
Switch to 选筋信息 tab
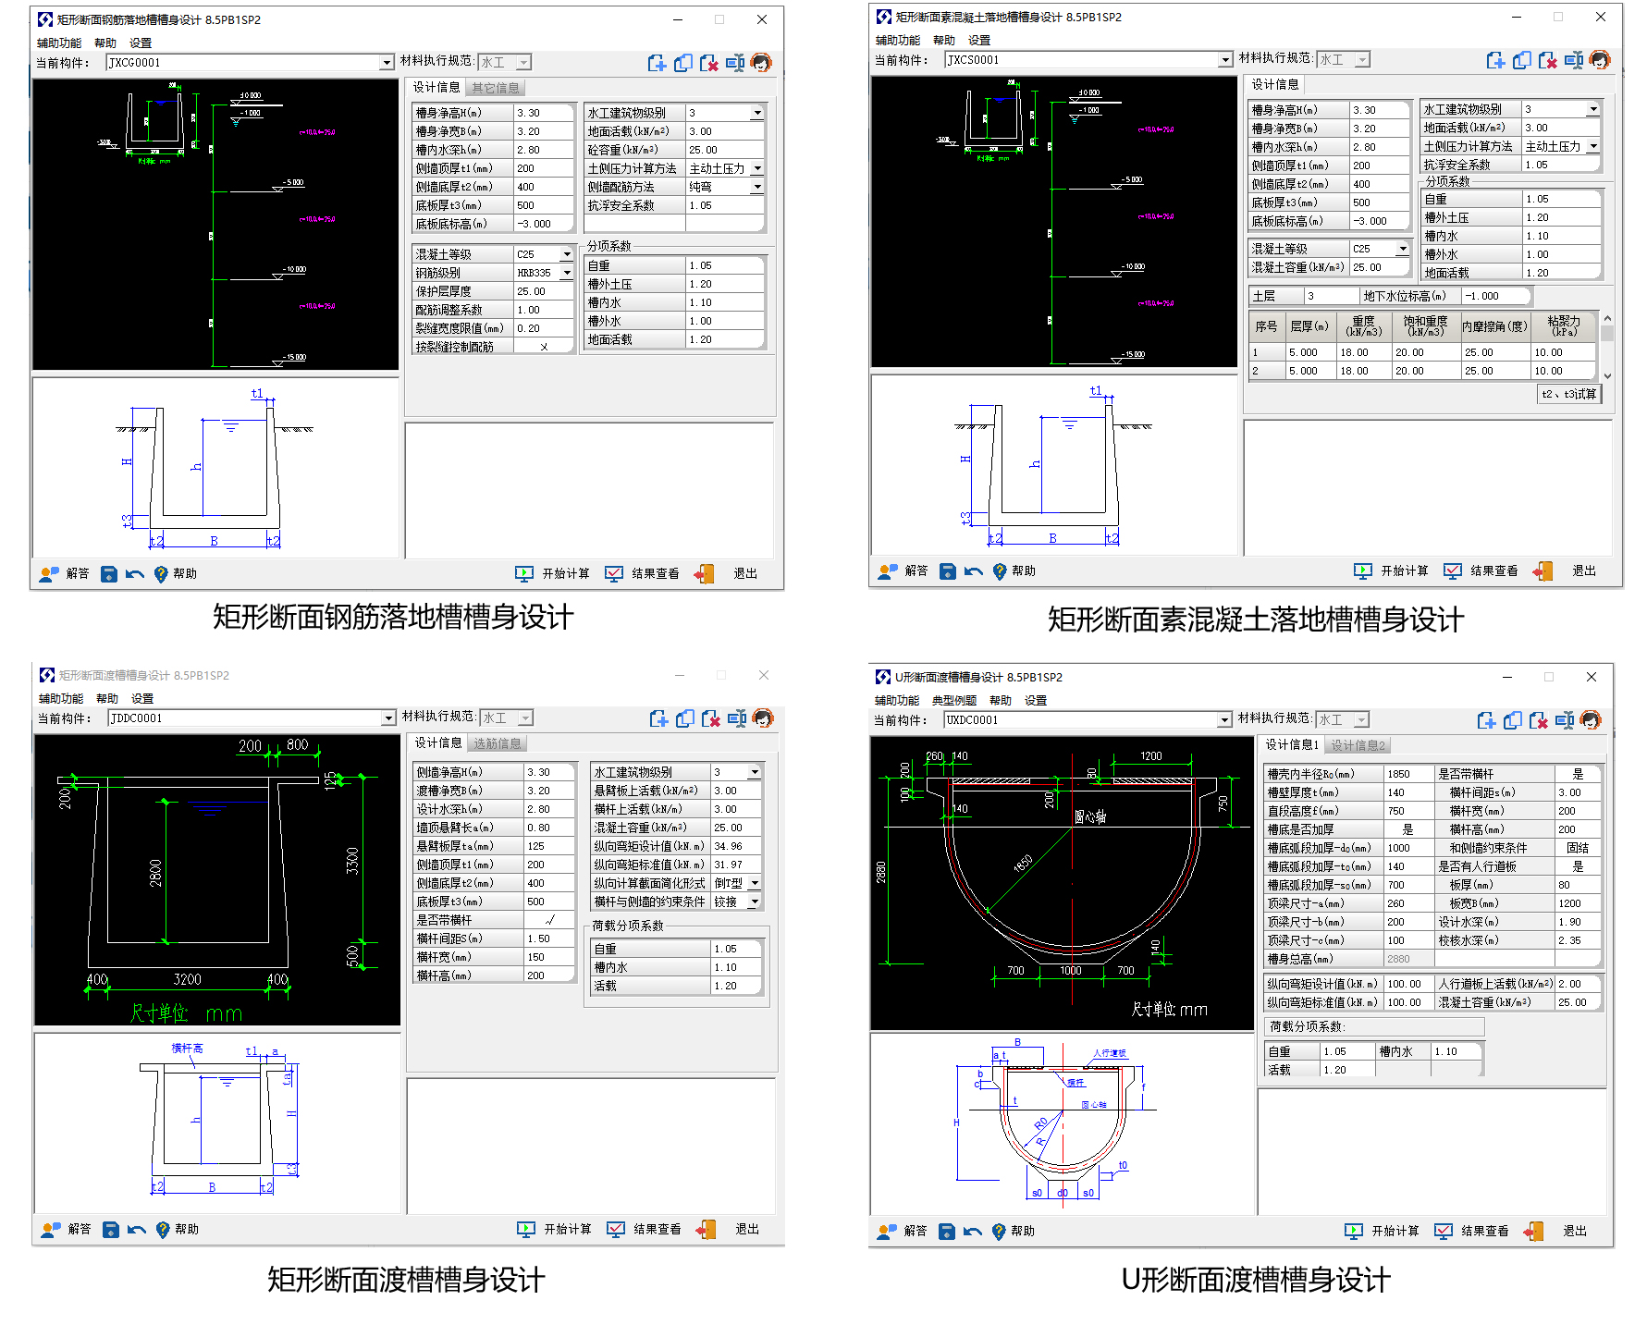pyautogui.click(x=497, y=743)
